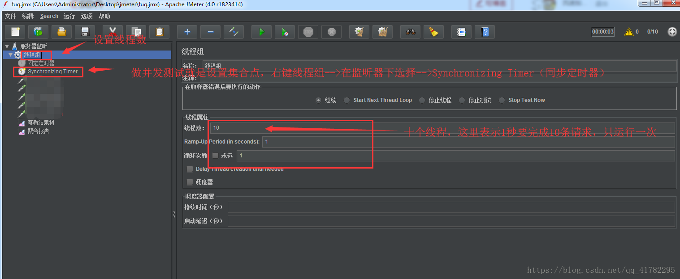Viewport: 680px width, 279px height.
Task: Click the Ramp-Up Period field
Action: (468, 142)
